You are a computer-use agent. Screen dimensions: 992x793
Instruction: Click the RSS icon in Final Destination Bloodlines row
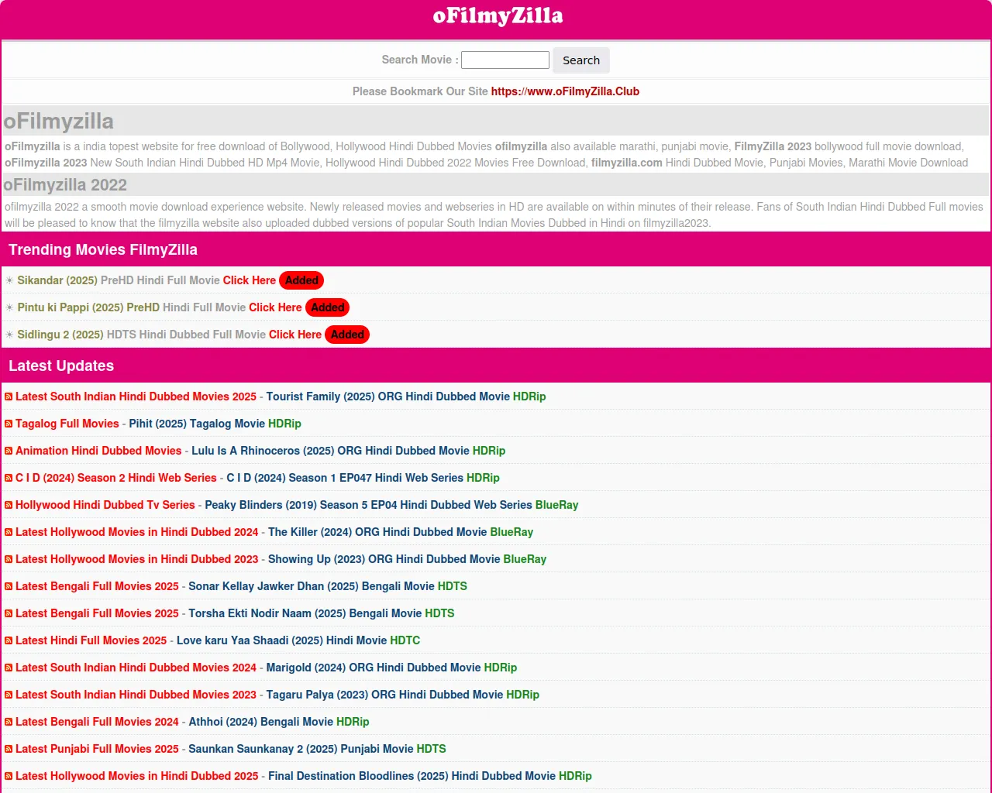point(9,776)
